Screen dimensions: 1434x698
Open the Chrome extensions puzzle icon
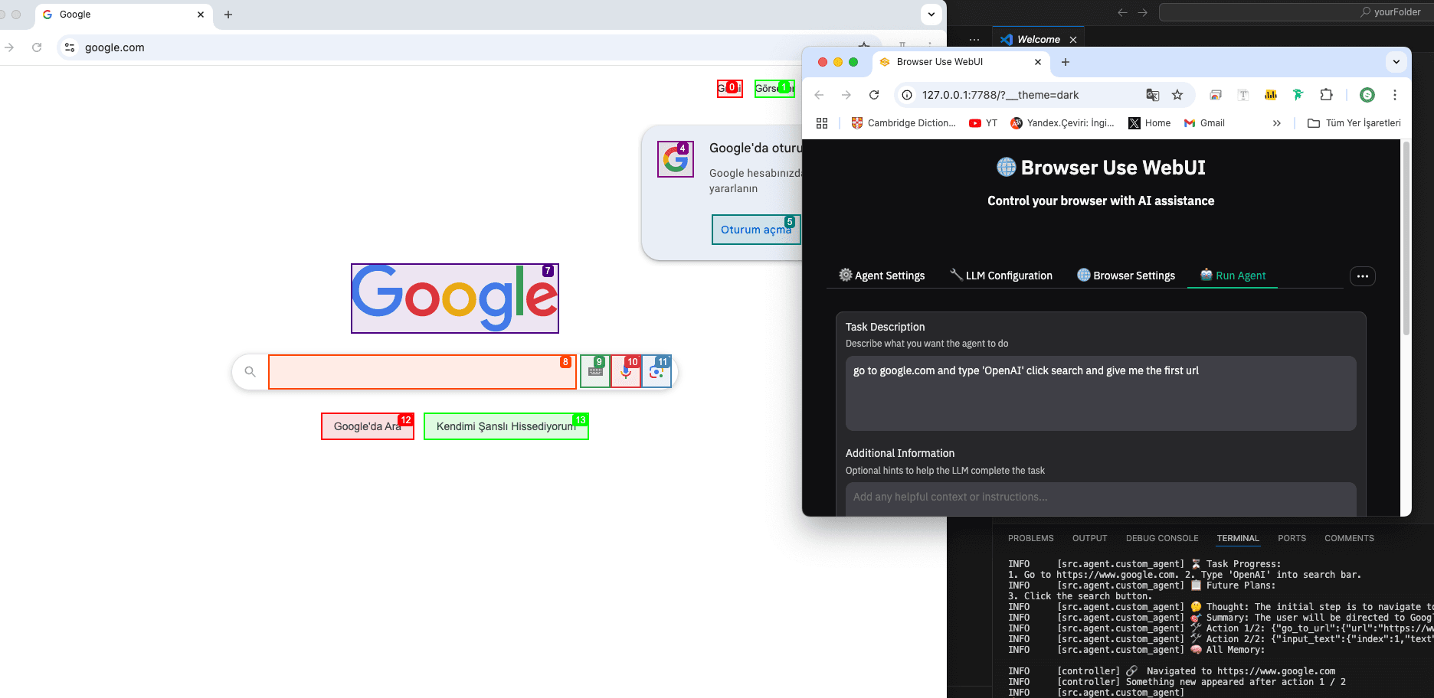click(1326, 95)
